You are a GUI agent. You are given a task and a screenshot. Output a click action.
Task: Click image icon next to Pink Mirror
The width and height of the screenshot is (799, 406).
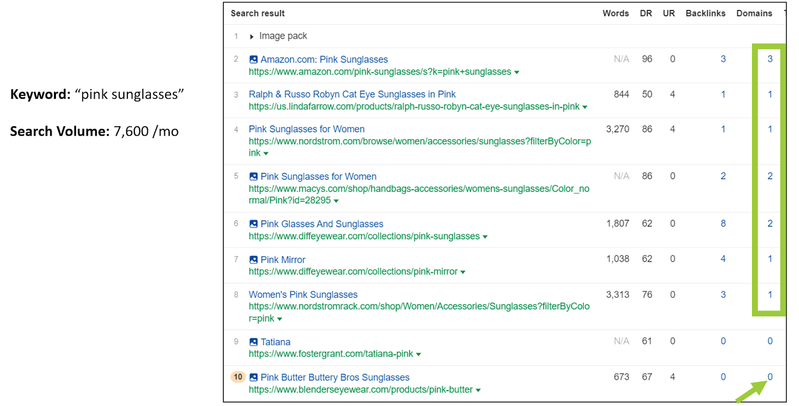click(253, 260)
